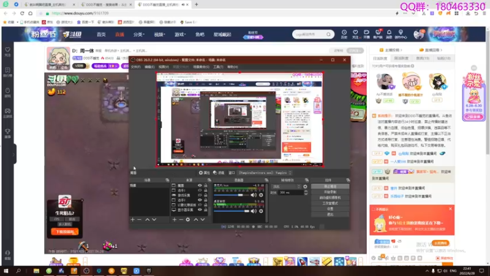
Task: Expand Douyu 视频 nav dropdown
Action: 159,34
